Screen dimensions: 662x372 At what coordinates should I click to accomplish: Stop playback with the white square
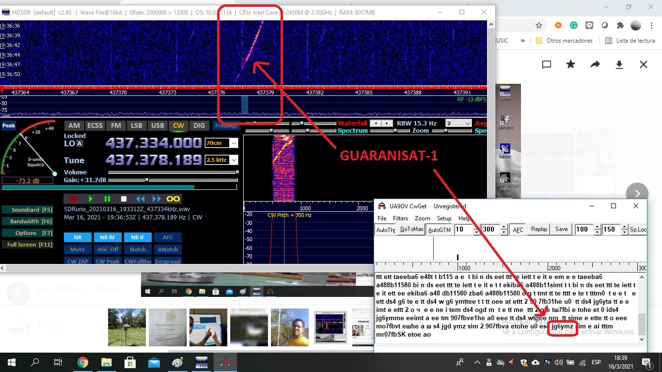click(x=124, y=199)
